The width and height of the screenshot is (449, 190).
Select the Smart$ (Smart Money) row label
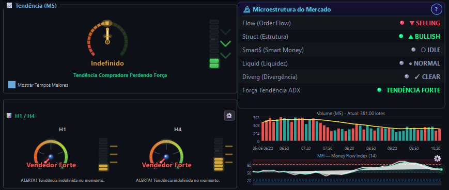tap(273, 50)
